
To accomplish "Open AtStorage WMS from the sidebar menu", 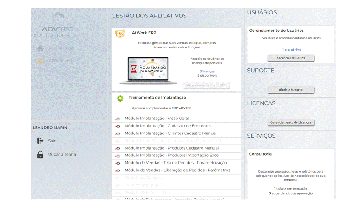I will 64,72.
